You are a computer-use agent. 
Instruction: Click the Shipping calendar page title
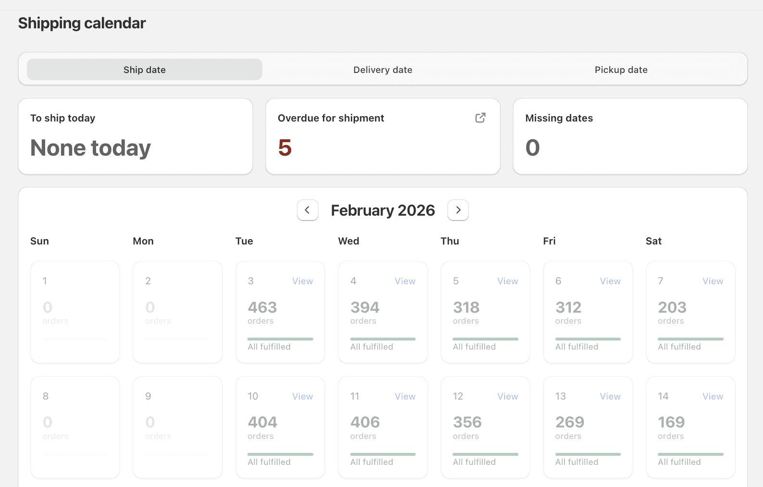(82, 23)
